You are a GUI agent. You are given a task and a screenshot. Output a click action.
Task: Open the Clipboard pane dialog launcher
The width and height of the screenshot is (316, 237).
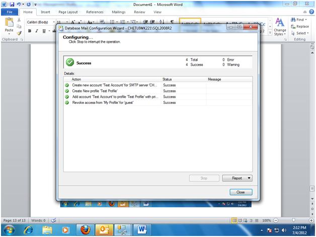point(22,40)
